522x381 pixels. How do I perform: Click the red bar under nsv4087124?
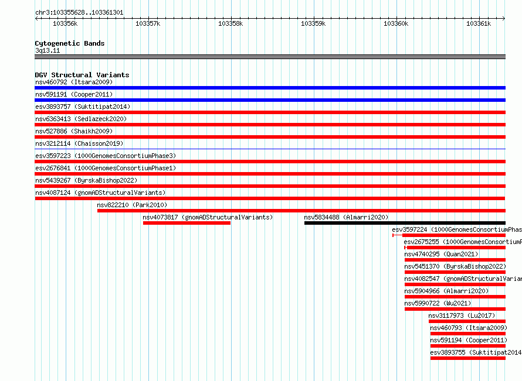(x=270, y=198)
